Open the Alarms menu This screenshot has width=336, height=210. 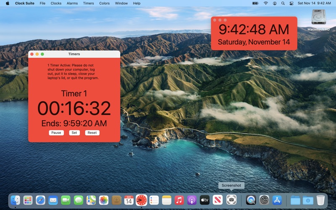tap(72, 3)
